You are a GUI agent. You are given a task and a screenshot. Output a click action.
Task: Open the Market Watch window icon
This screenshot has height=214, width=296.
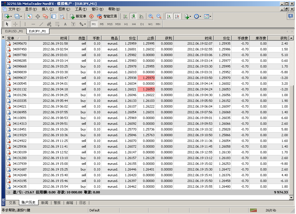pyautogui.click(x=29, y=16)
